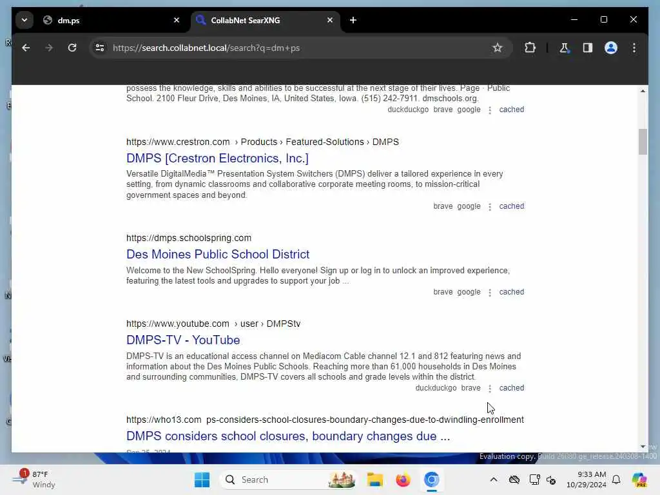The height and width of the screenshot is (495, 660).
Task: Expand more options for dmschools.org result
Action: click(490, 110)
